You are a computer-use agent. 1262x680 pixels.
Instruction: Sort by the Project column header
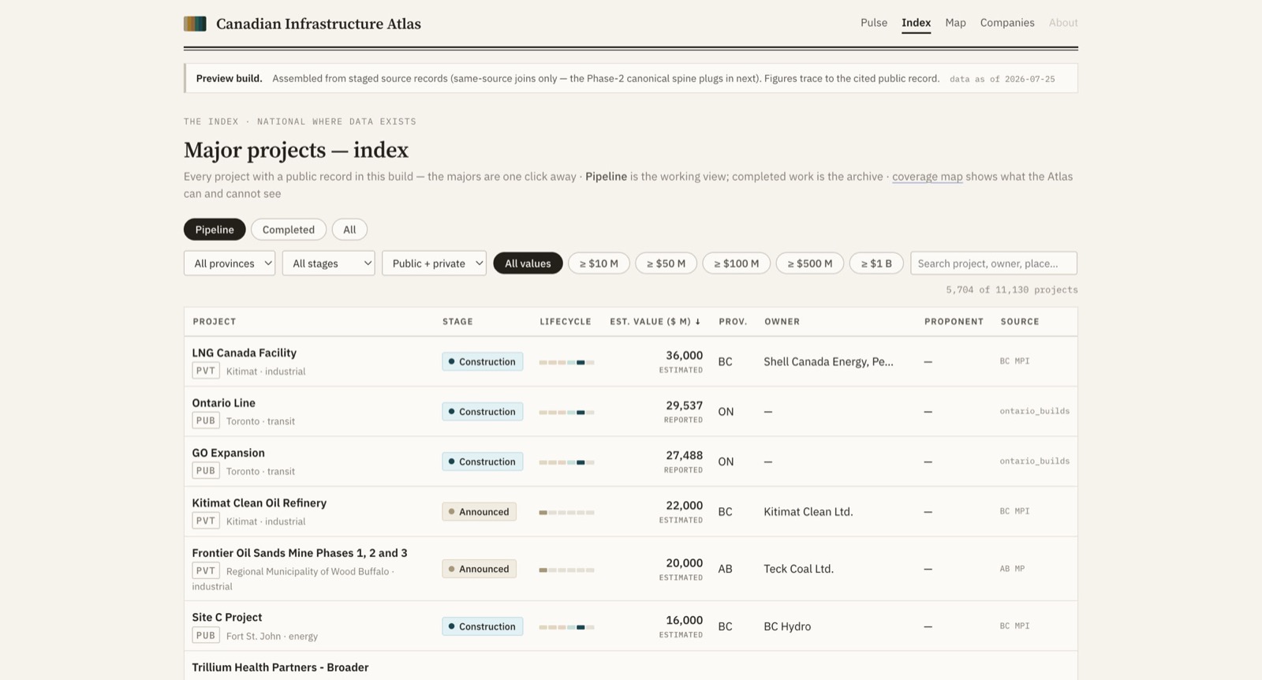click(215, 322)
